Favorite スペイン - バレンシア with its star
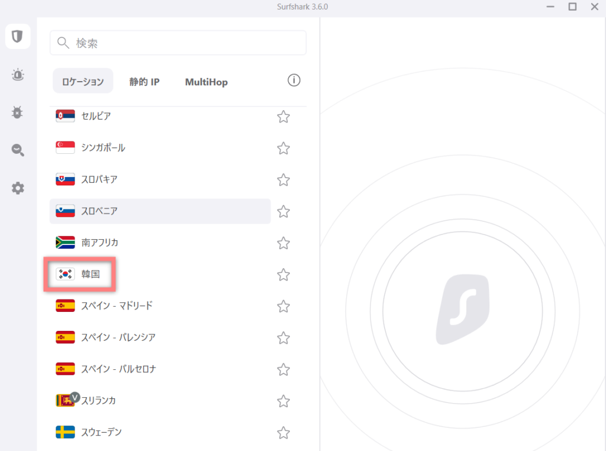The width and height of the screenshot is (606, 451). click(283, 338)
